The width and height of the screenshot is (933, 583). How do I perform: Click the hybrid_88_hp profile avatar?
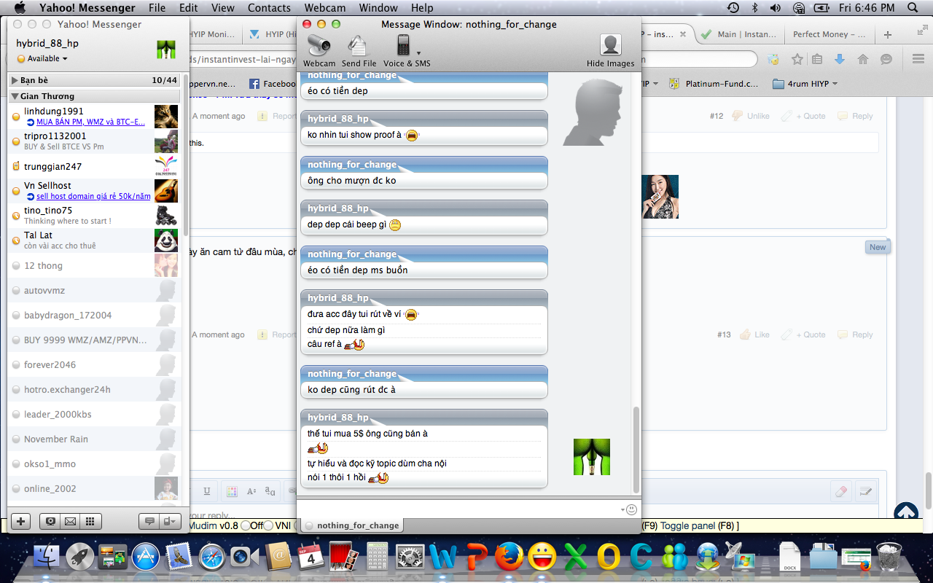click(x=166, y=50)
